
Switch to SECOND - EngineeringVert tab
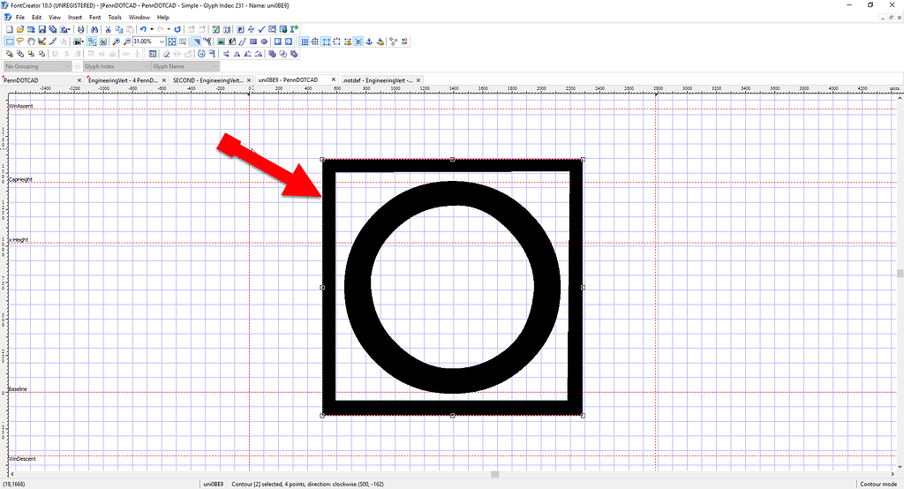tap(208, 80)
